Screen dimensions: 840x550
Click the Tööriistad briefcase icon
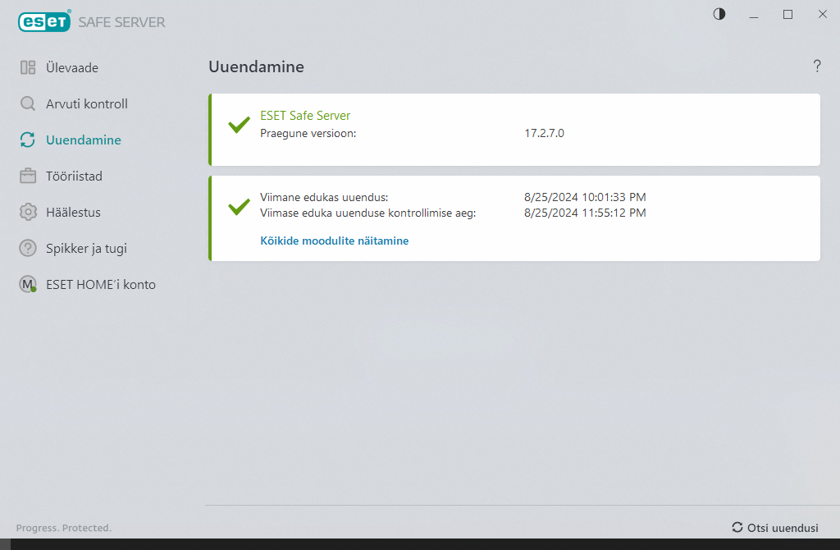(28, 176)
